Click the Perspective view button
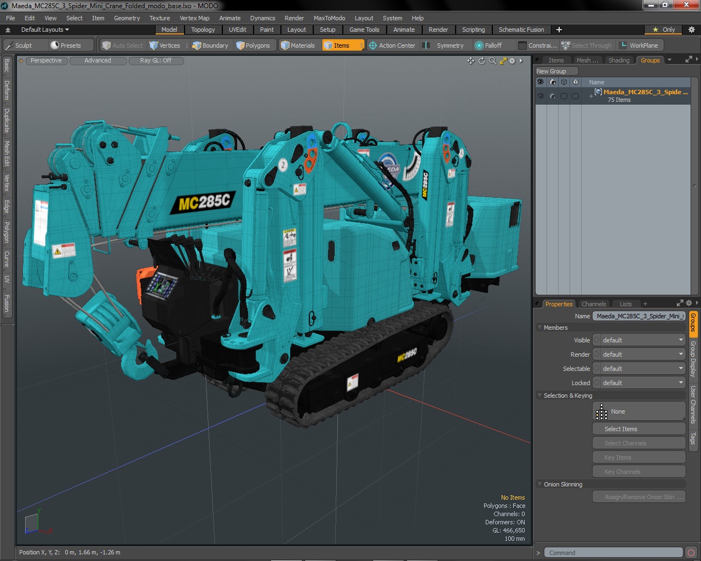701x561 pixels. [x=46, y=61]
